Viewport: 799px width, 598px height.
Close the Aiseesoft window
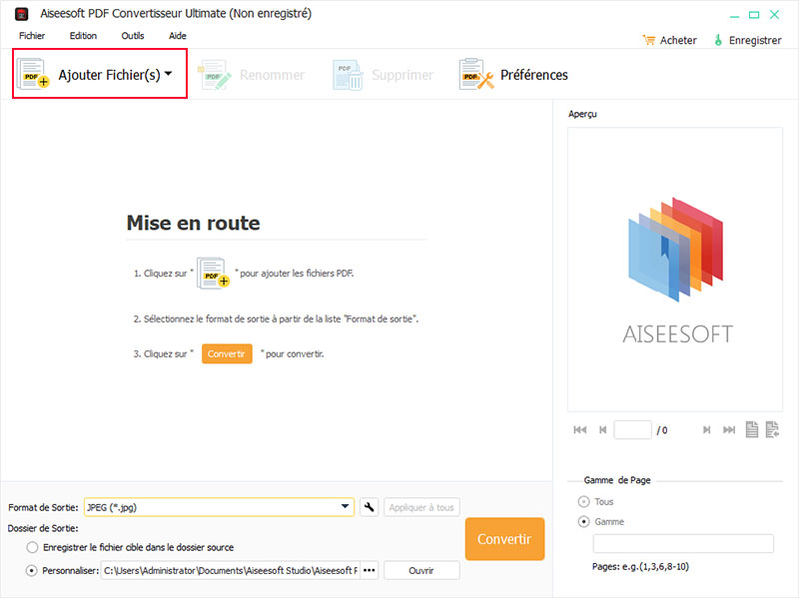click(x=775, y=15)
